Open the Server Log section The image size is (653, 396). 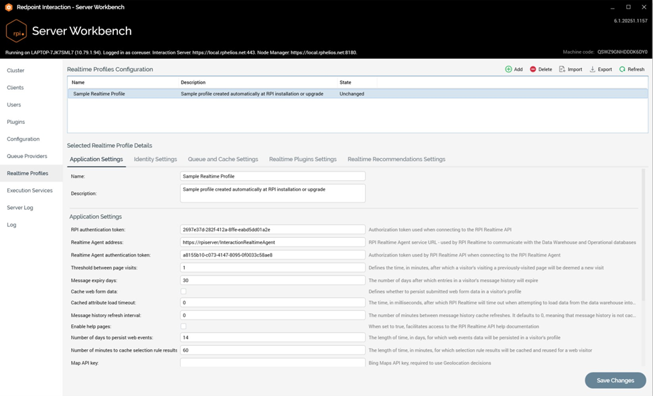[x=19, y=208]
